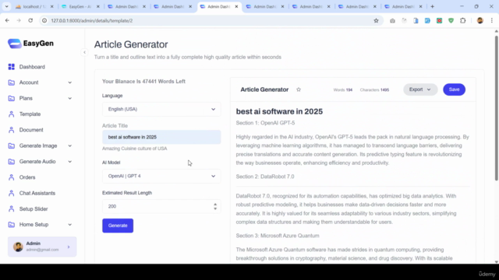Go back with browser back arrow
Image resolution: width=499 pixels, height=280 pixels.
pyautogui.click(x=7, y=21)
